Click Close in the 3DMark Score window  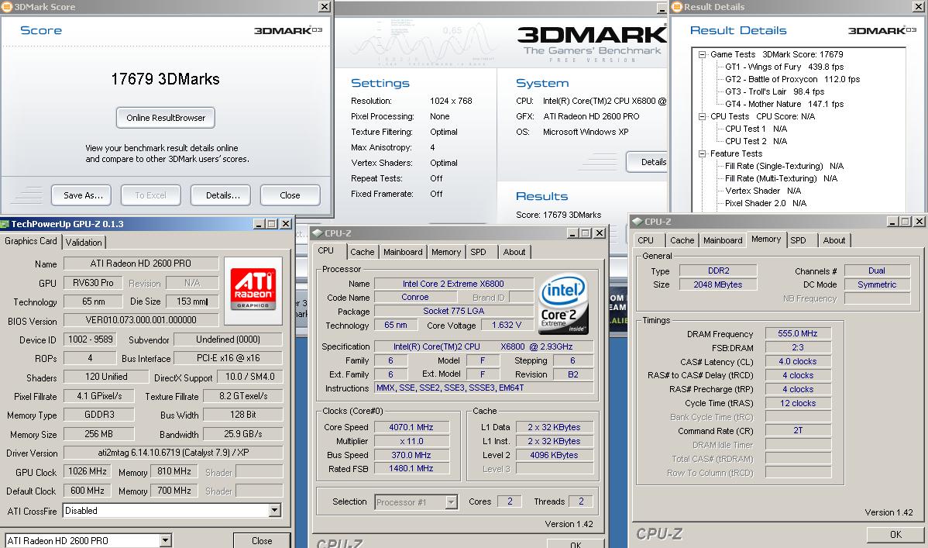[290, 195]
